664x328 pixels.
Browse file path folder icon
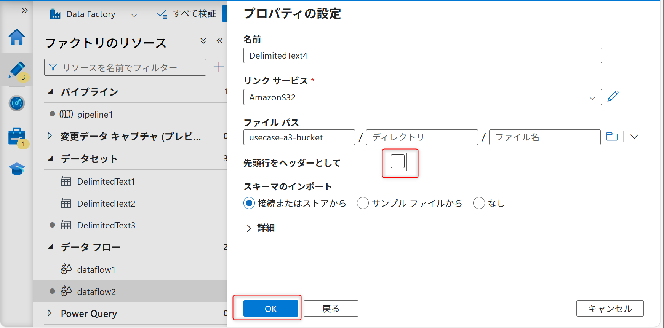click(612, 136)
